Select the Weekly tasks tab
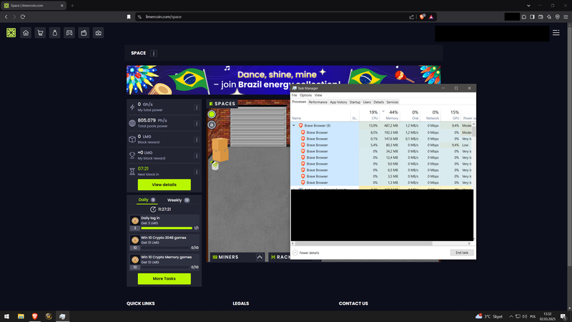This screenshot has width=572, height=322. click(x=178, y=200)
